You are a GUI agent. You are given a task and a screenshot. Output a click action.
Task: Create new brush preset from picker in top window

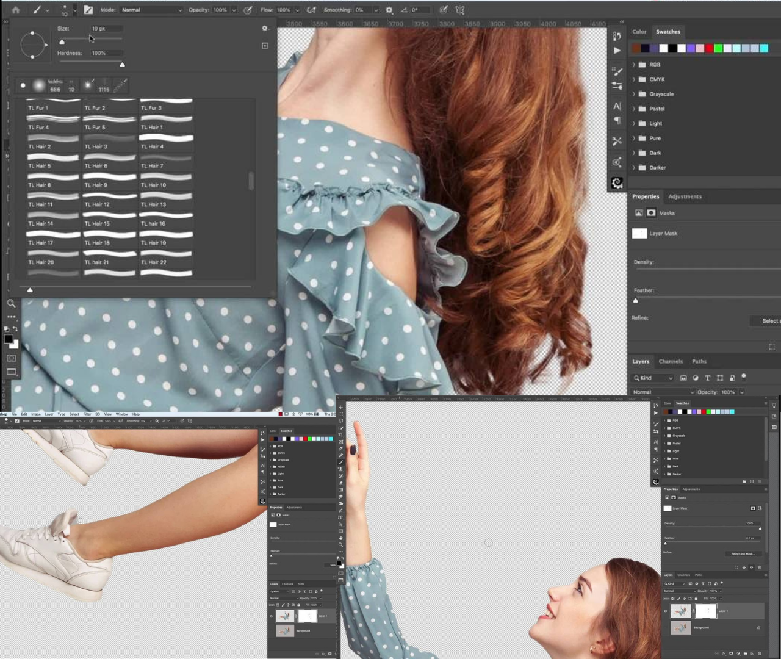(265, 46)
